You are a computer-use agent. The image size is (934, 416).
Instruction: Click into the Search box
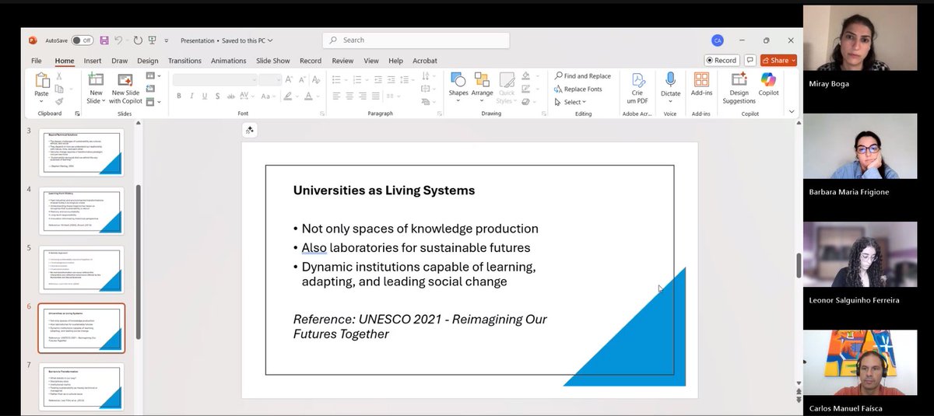coord(416,40)
